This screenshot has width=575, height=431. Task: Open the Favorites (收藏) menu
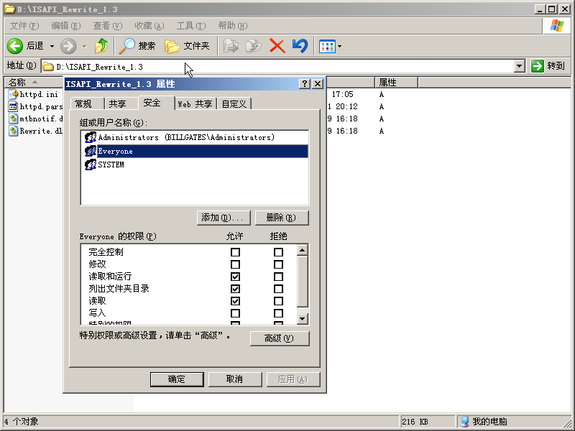tap(149, 26)
